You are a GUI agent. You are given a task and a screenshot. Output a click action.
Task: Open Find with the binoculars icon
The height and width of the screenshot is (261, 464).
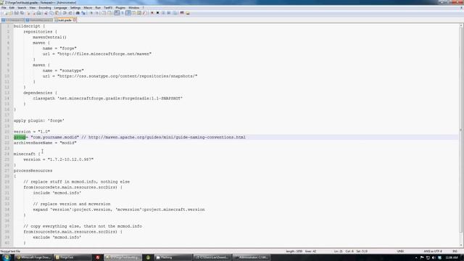[x=78, y=13]
